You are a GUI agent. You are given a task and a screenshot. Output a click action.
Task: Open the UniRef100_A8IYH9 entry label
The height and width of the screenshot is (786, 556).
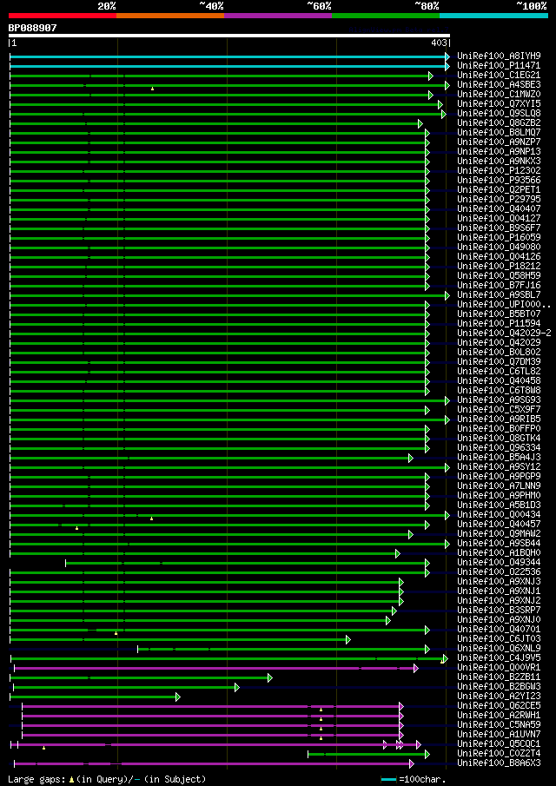[x=499, y=56]
